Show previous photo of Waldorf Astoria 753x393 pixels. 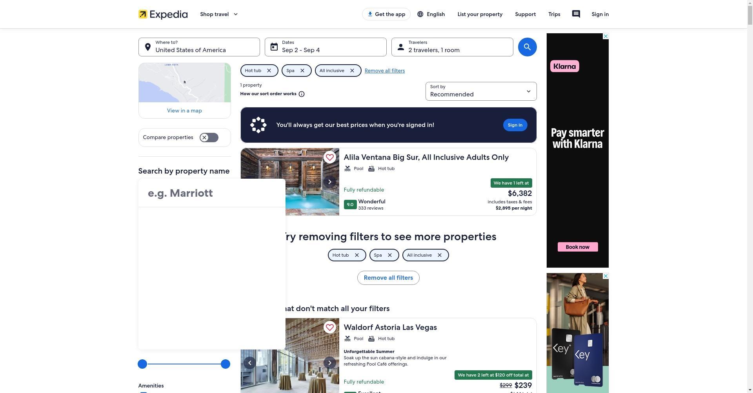coord(249,363)
